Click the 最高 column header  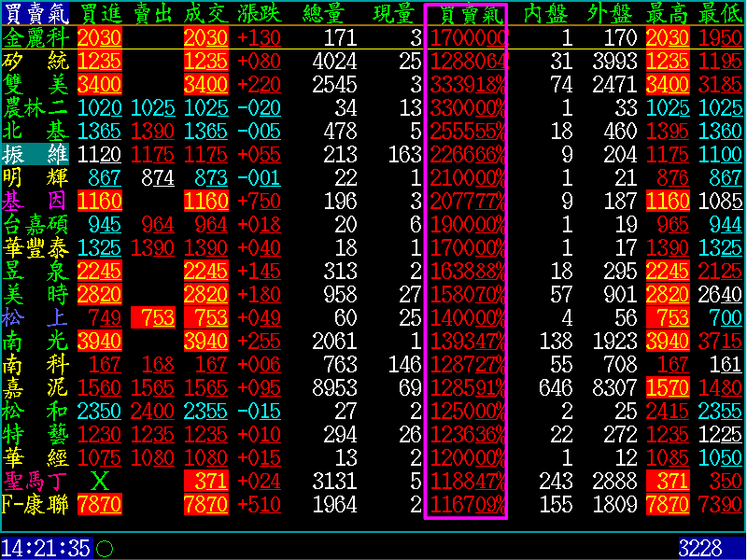[667, 13]
